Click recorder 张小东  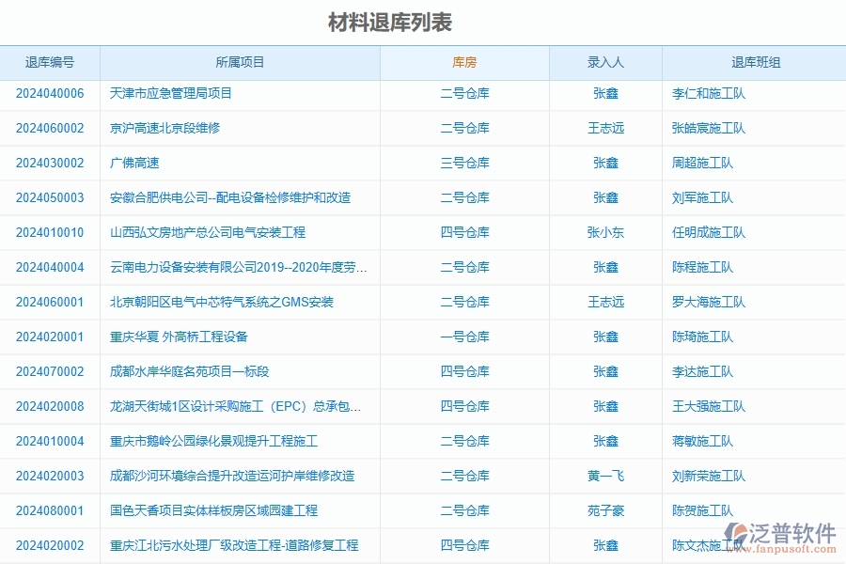point(605,232)
